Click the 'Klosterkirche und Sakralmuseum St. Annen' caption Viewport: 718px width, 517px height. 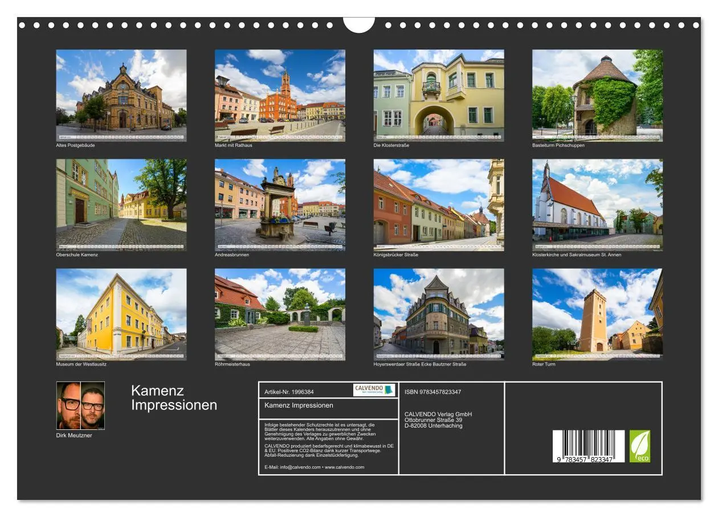577,255
